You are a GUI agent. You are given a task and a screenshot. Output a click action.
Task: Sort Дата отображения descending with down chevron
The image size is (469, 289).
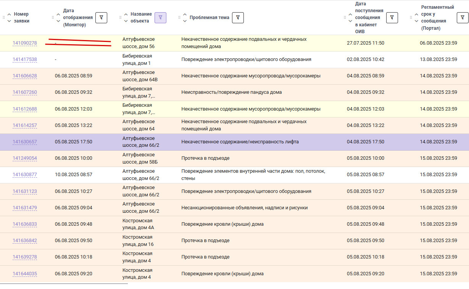point(58,21)
